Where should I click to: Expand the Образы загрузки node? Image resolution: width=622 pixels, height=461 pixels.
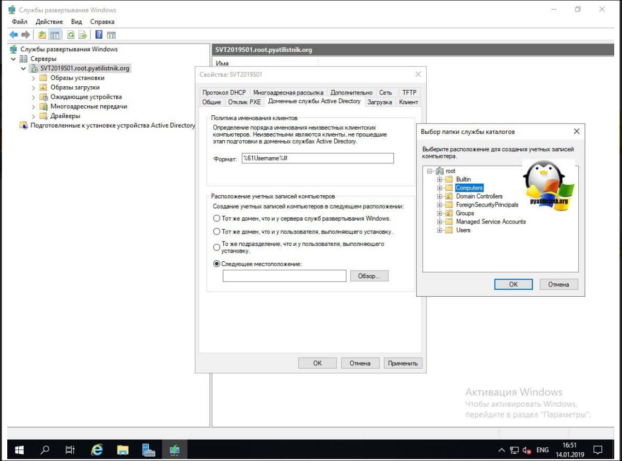tap(33, 88)
